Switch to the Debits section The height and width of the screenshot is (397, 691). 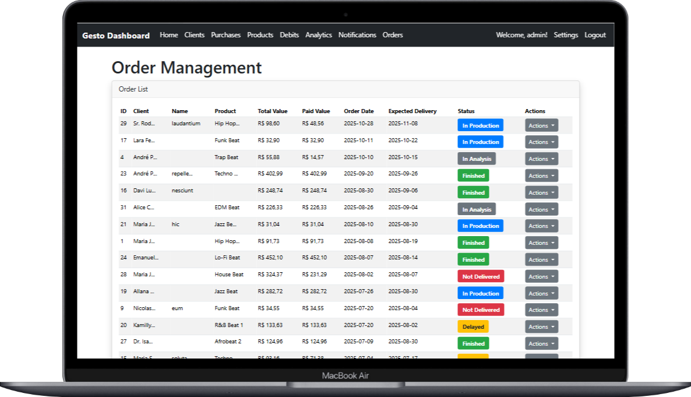289,35
